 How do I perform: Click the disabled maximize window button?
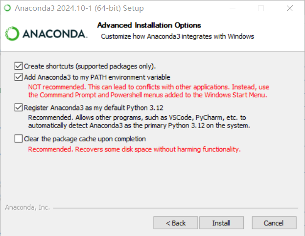[260, 8]
